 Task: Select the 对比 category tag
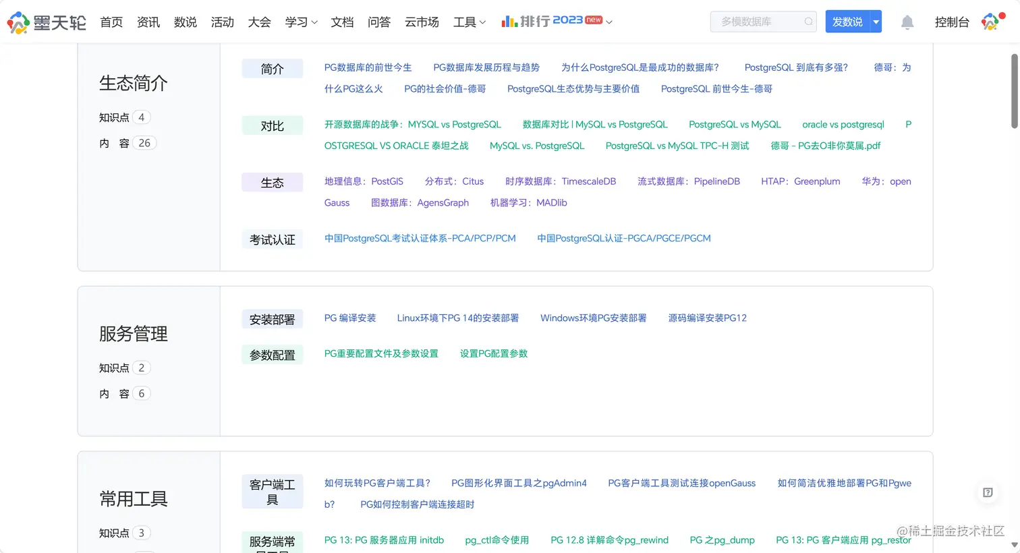(273, 126)
